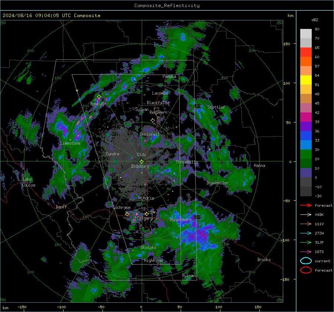
Task: Click the red forecast arrow in legend
Action: pyautogui.click(x=306, y=205)
